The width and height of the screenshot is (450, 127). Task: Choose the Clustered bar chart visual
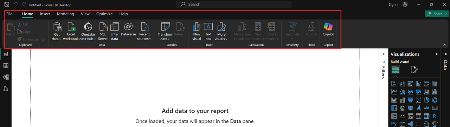pos(410,84)
